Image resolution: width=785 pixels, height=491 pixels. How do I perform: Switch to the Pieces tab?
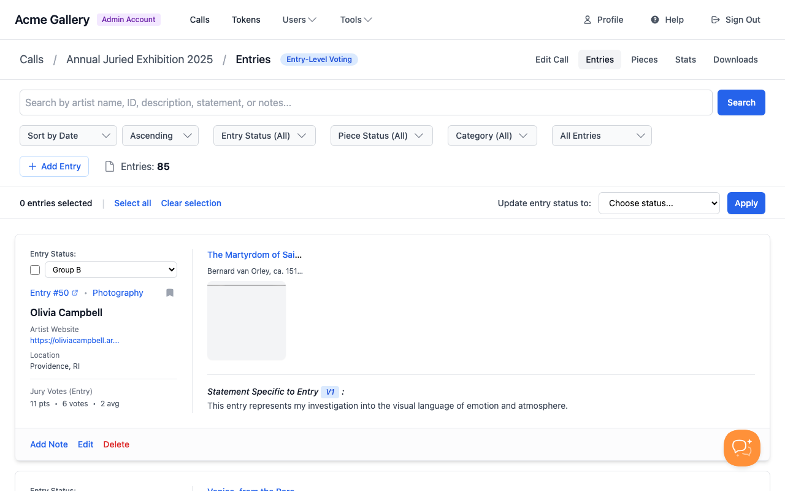pos(644,60)
